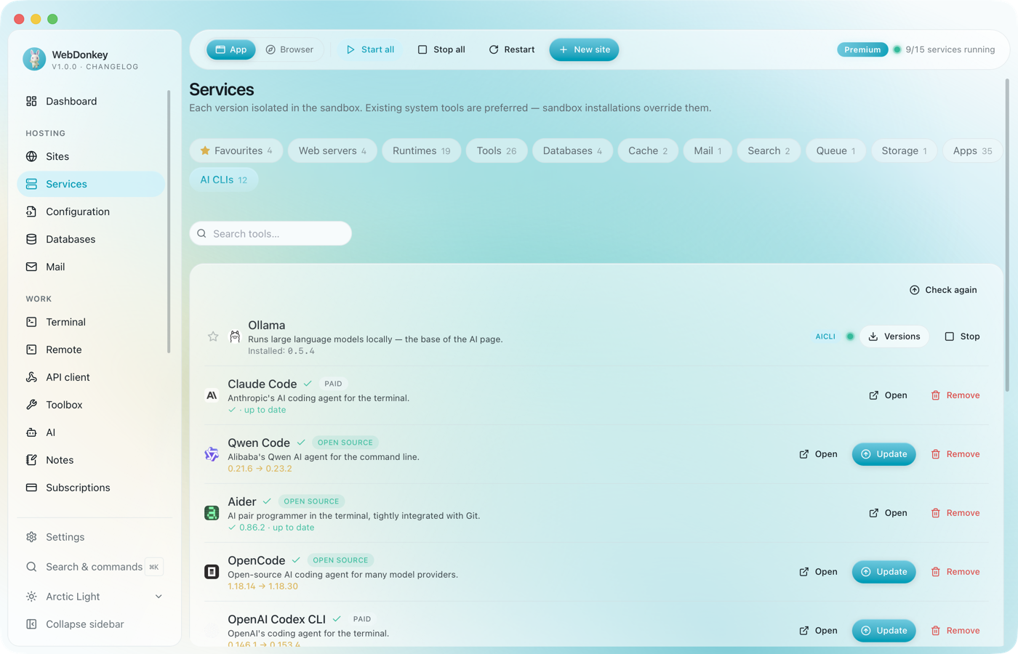Open the AI page in sidebar
The image size is (1018, 654).
[x=91, y=432]
